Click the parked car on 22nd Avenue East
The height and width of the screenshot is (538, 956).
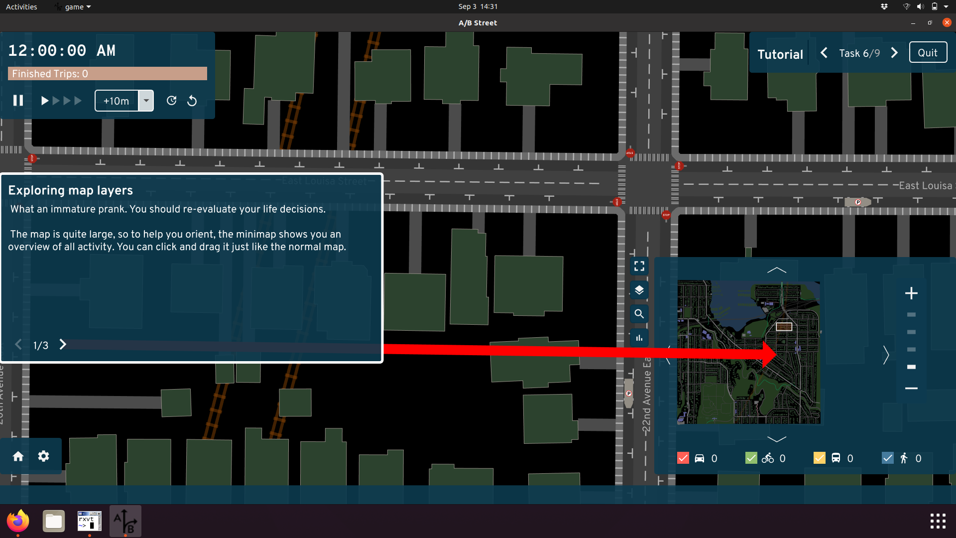coord(629,393)
